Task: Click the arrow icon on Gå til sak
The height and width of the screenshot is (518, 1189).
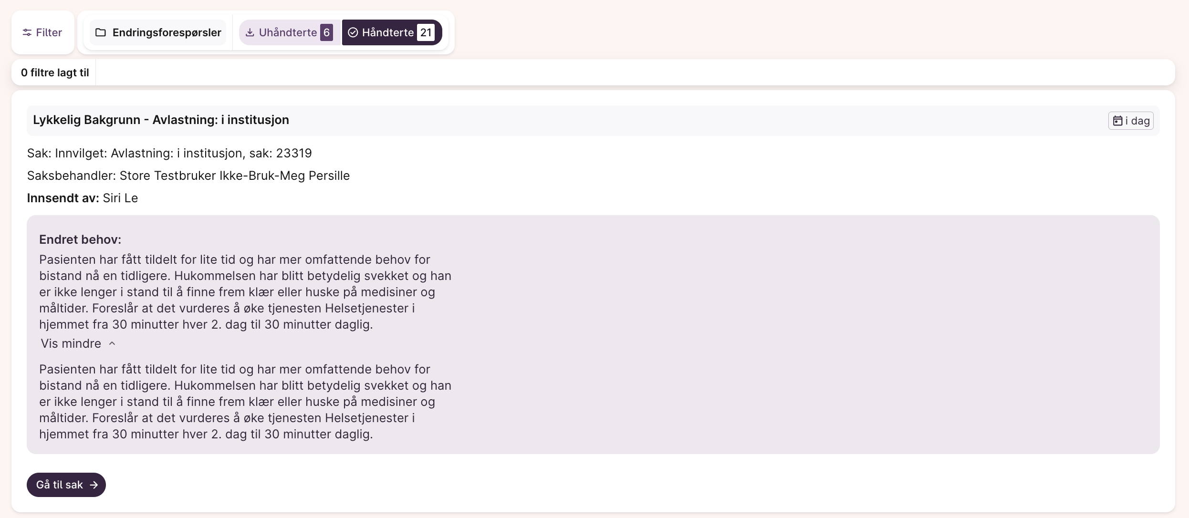Action: (x=94, y=485)
